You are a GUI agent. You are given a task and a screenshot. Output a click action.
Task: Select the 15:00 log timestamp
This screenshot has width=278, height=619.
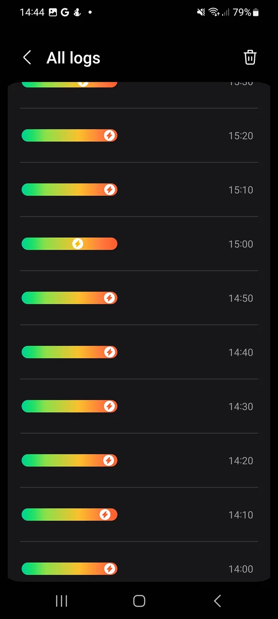pos(240,244)
